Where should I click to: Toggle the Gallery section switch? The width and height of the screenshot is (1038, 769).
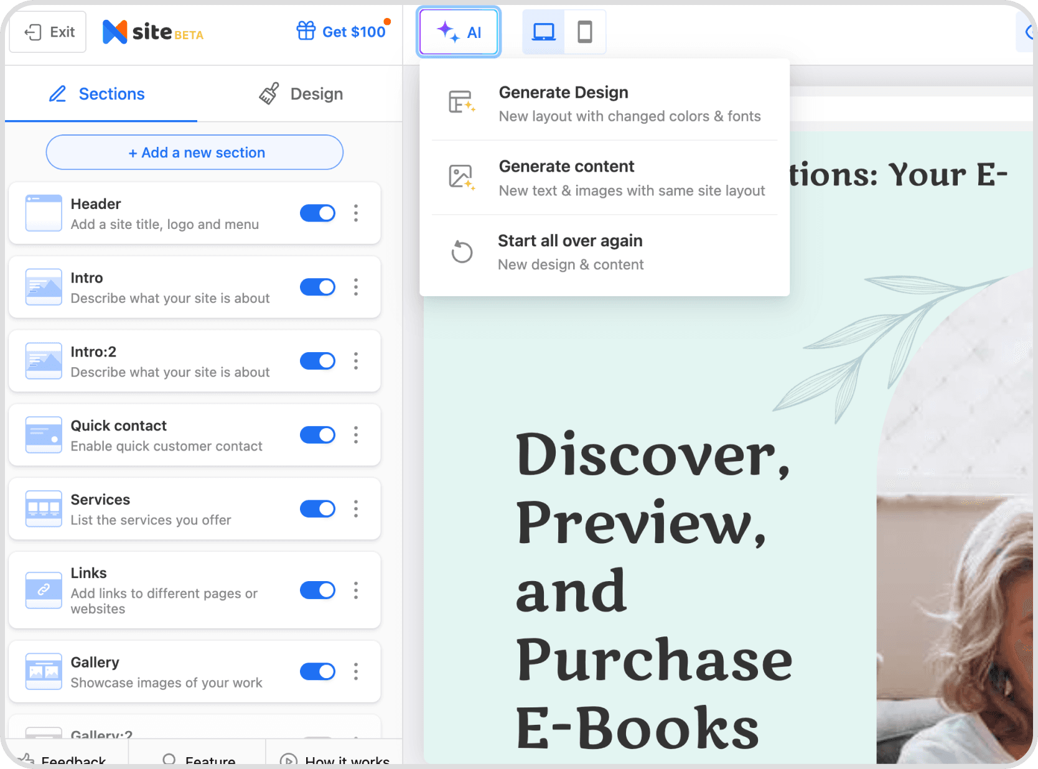pos(317,671)
